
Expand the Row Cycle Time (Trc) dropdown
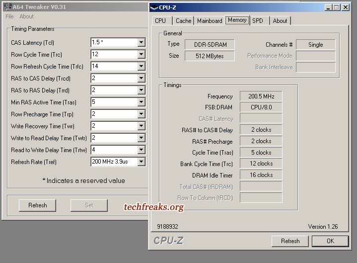click(x=142, y=54)
